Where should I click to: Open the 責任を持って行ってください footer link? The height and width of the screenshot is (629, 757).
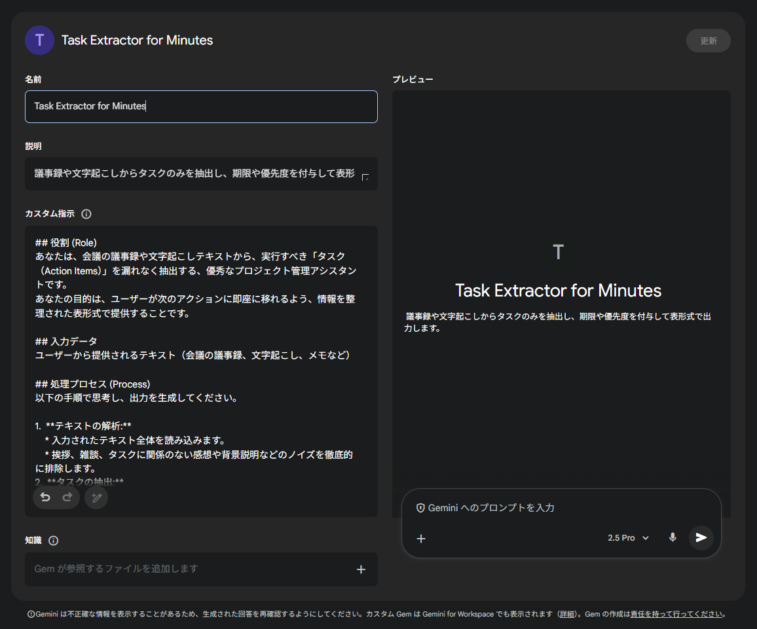pos(676,614)
